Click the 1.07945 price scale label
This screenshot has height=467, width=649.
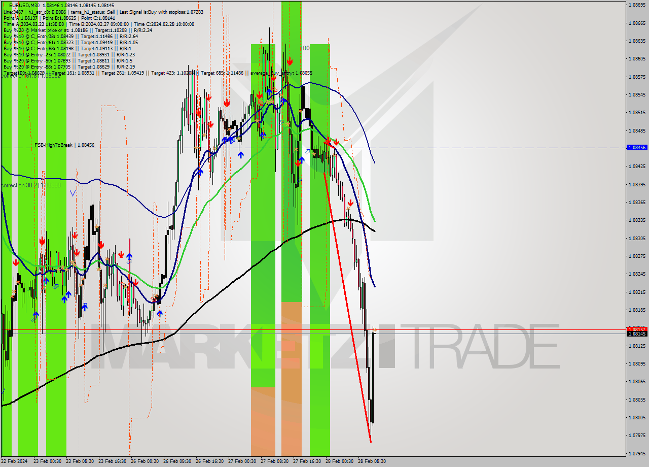(x=637, y=453)
